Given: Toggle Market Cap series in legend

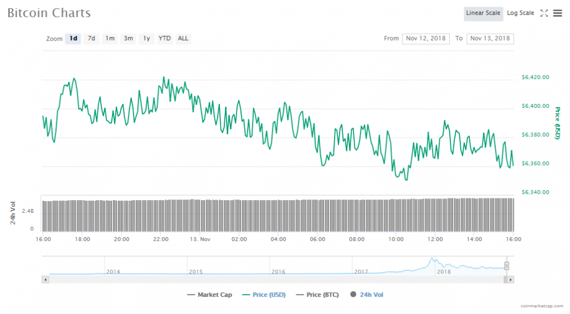Looking at the screenshot, I should (210, 295).
